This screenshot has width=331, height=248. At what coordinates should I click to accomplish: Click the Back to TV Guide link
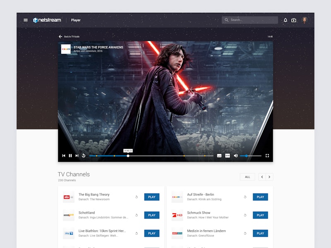(x=72, y=37)
